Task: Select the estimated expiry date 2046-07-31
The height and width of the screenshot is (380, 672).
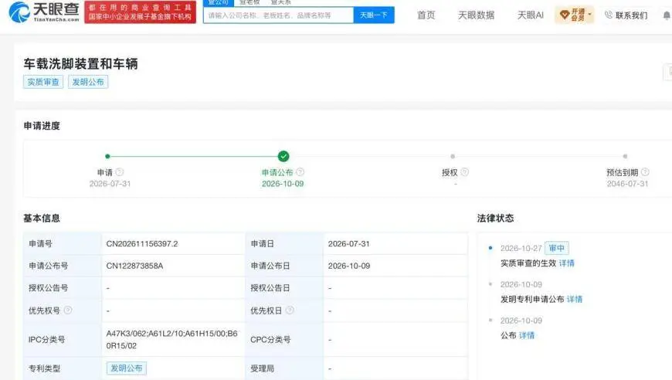Action: point(627,184)
